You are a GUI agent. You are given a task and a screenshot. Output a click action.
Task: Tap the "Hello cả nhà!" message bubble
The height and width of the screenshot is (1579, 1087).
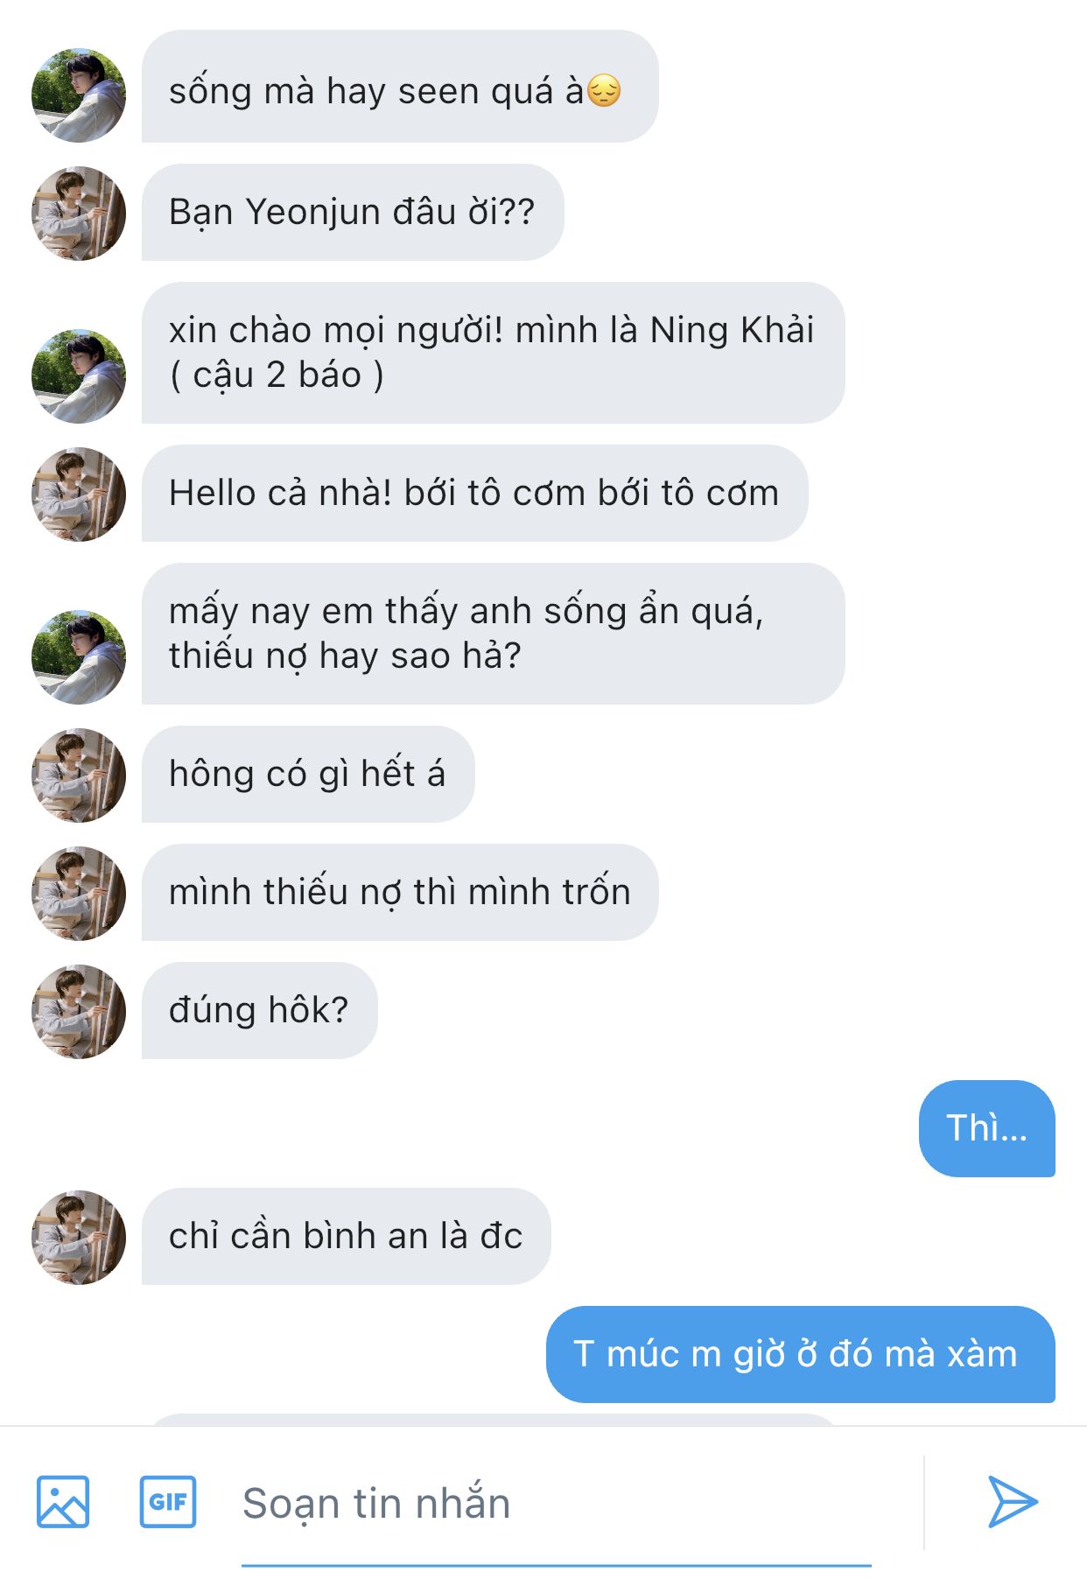473,493
